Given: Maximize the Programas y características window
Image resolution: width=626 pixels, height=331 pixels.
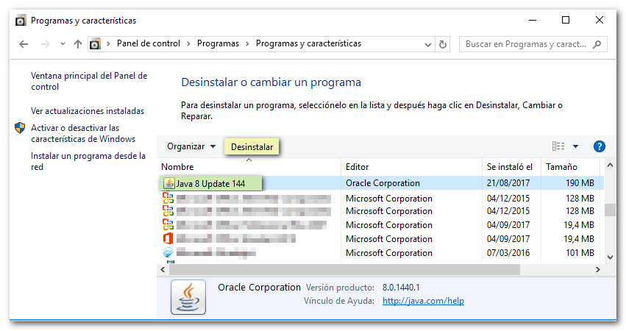Looking at the screenshot, I should (x=566, y=20).
